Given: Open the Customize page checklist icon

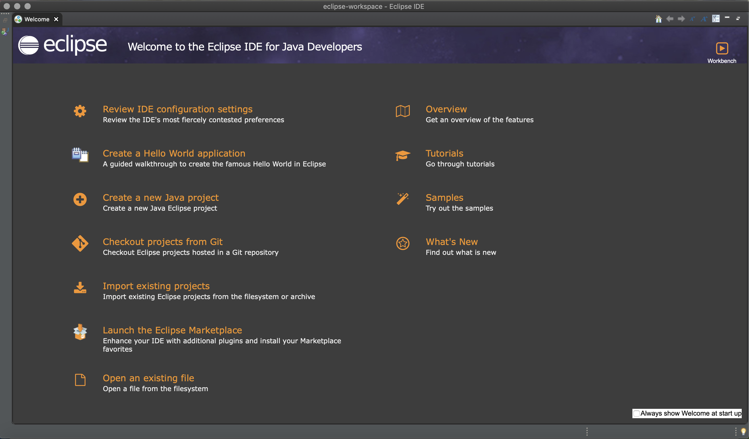Looking at the screenshot, I should pyautogui.click(x=716, y=19).
